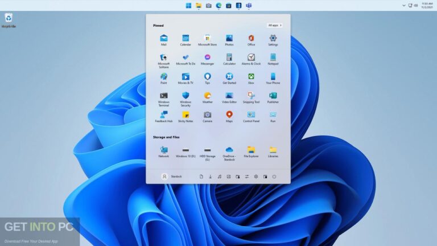
Task: Open the Mail app
Action: coord(164,40)
